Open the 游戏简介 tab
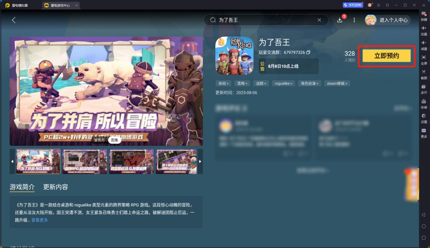Viewport: 430px width, 248px height. coord(22,187)
